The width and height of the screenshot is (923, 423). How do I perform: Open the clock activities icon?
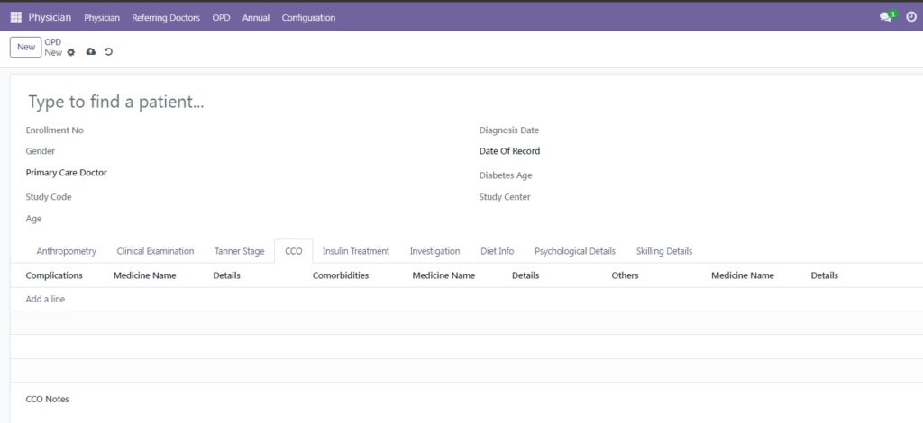pyautogui.click(x=910, y=17)
